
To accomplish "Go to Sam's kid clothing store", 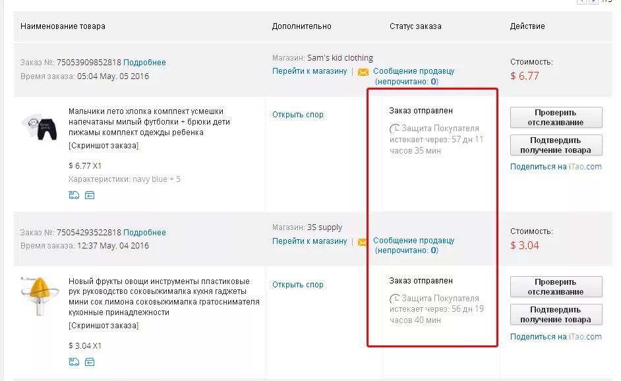I will (x=309, y=71).
